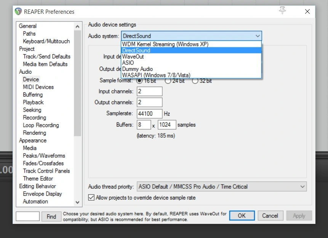The width and height of the screenshot is (328, 238).
Task: Open Keyboard/Multitouch preferences page
Action: point(46,41)
